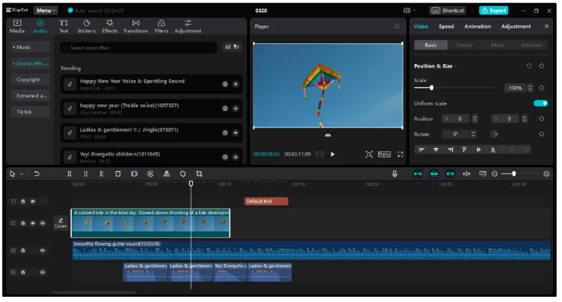Open the Player panel menu

[x=397, y=26]
